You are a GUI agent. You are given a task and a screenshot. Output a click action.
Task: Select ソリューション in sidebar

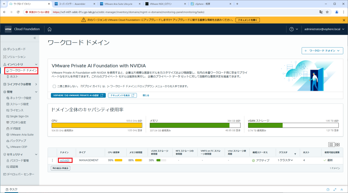click(x=14, y=57)
